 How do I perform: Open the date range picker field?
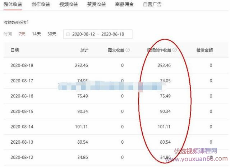98,34
